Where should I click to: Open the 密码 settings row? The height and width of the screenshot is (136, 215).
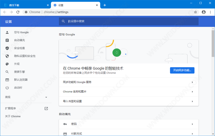point(129,124)
